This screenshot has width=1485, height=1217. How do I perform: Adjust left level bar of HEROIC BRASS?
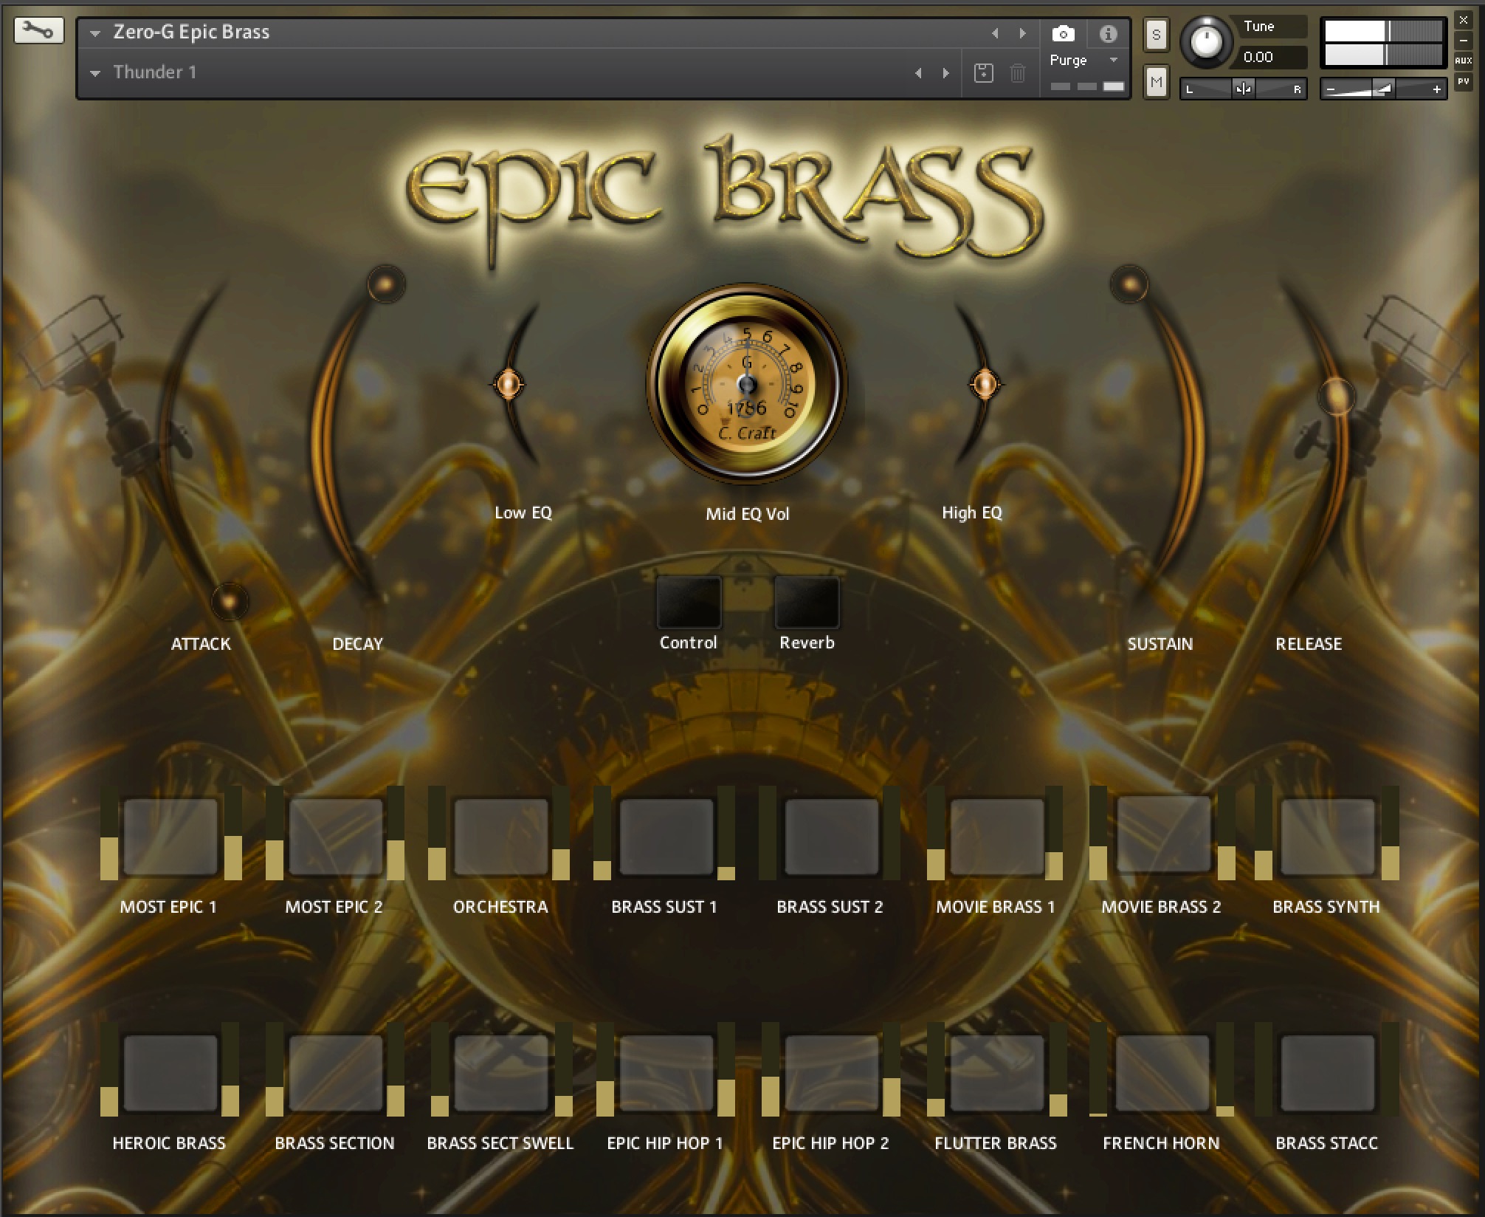click(x=109, y=1069)
